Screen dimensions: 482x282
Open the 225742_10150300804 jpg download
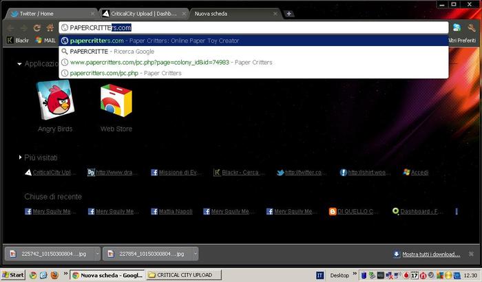(50, 254)
